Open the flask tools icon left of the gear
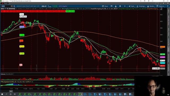Viewport: 170px width, 96px height. (x=116, y=6)
